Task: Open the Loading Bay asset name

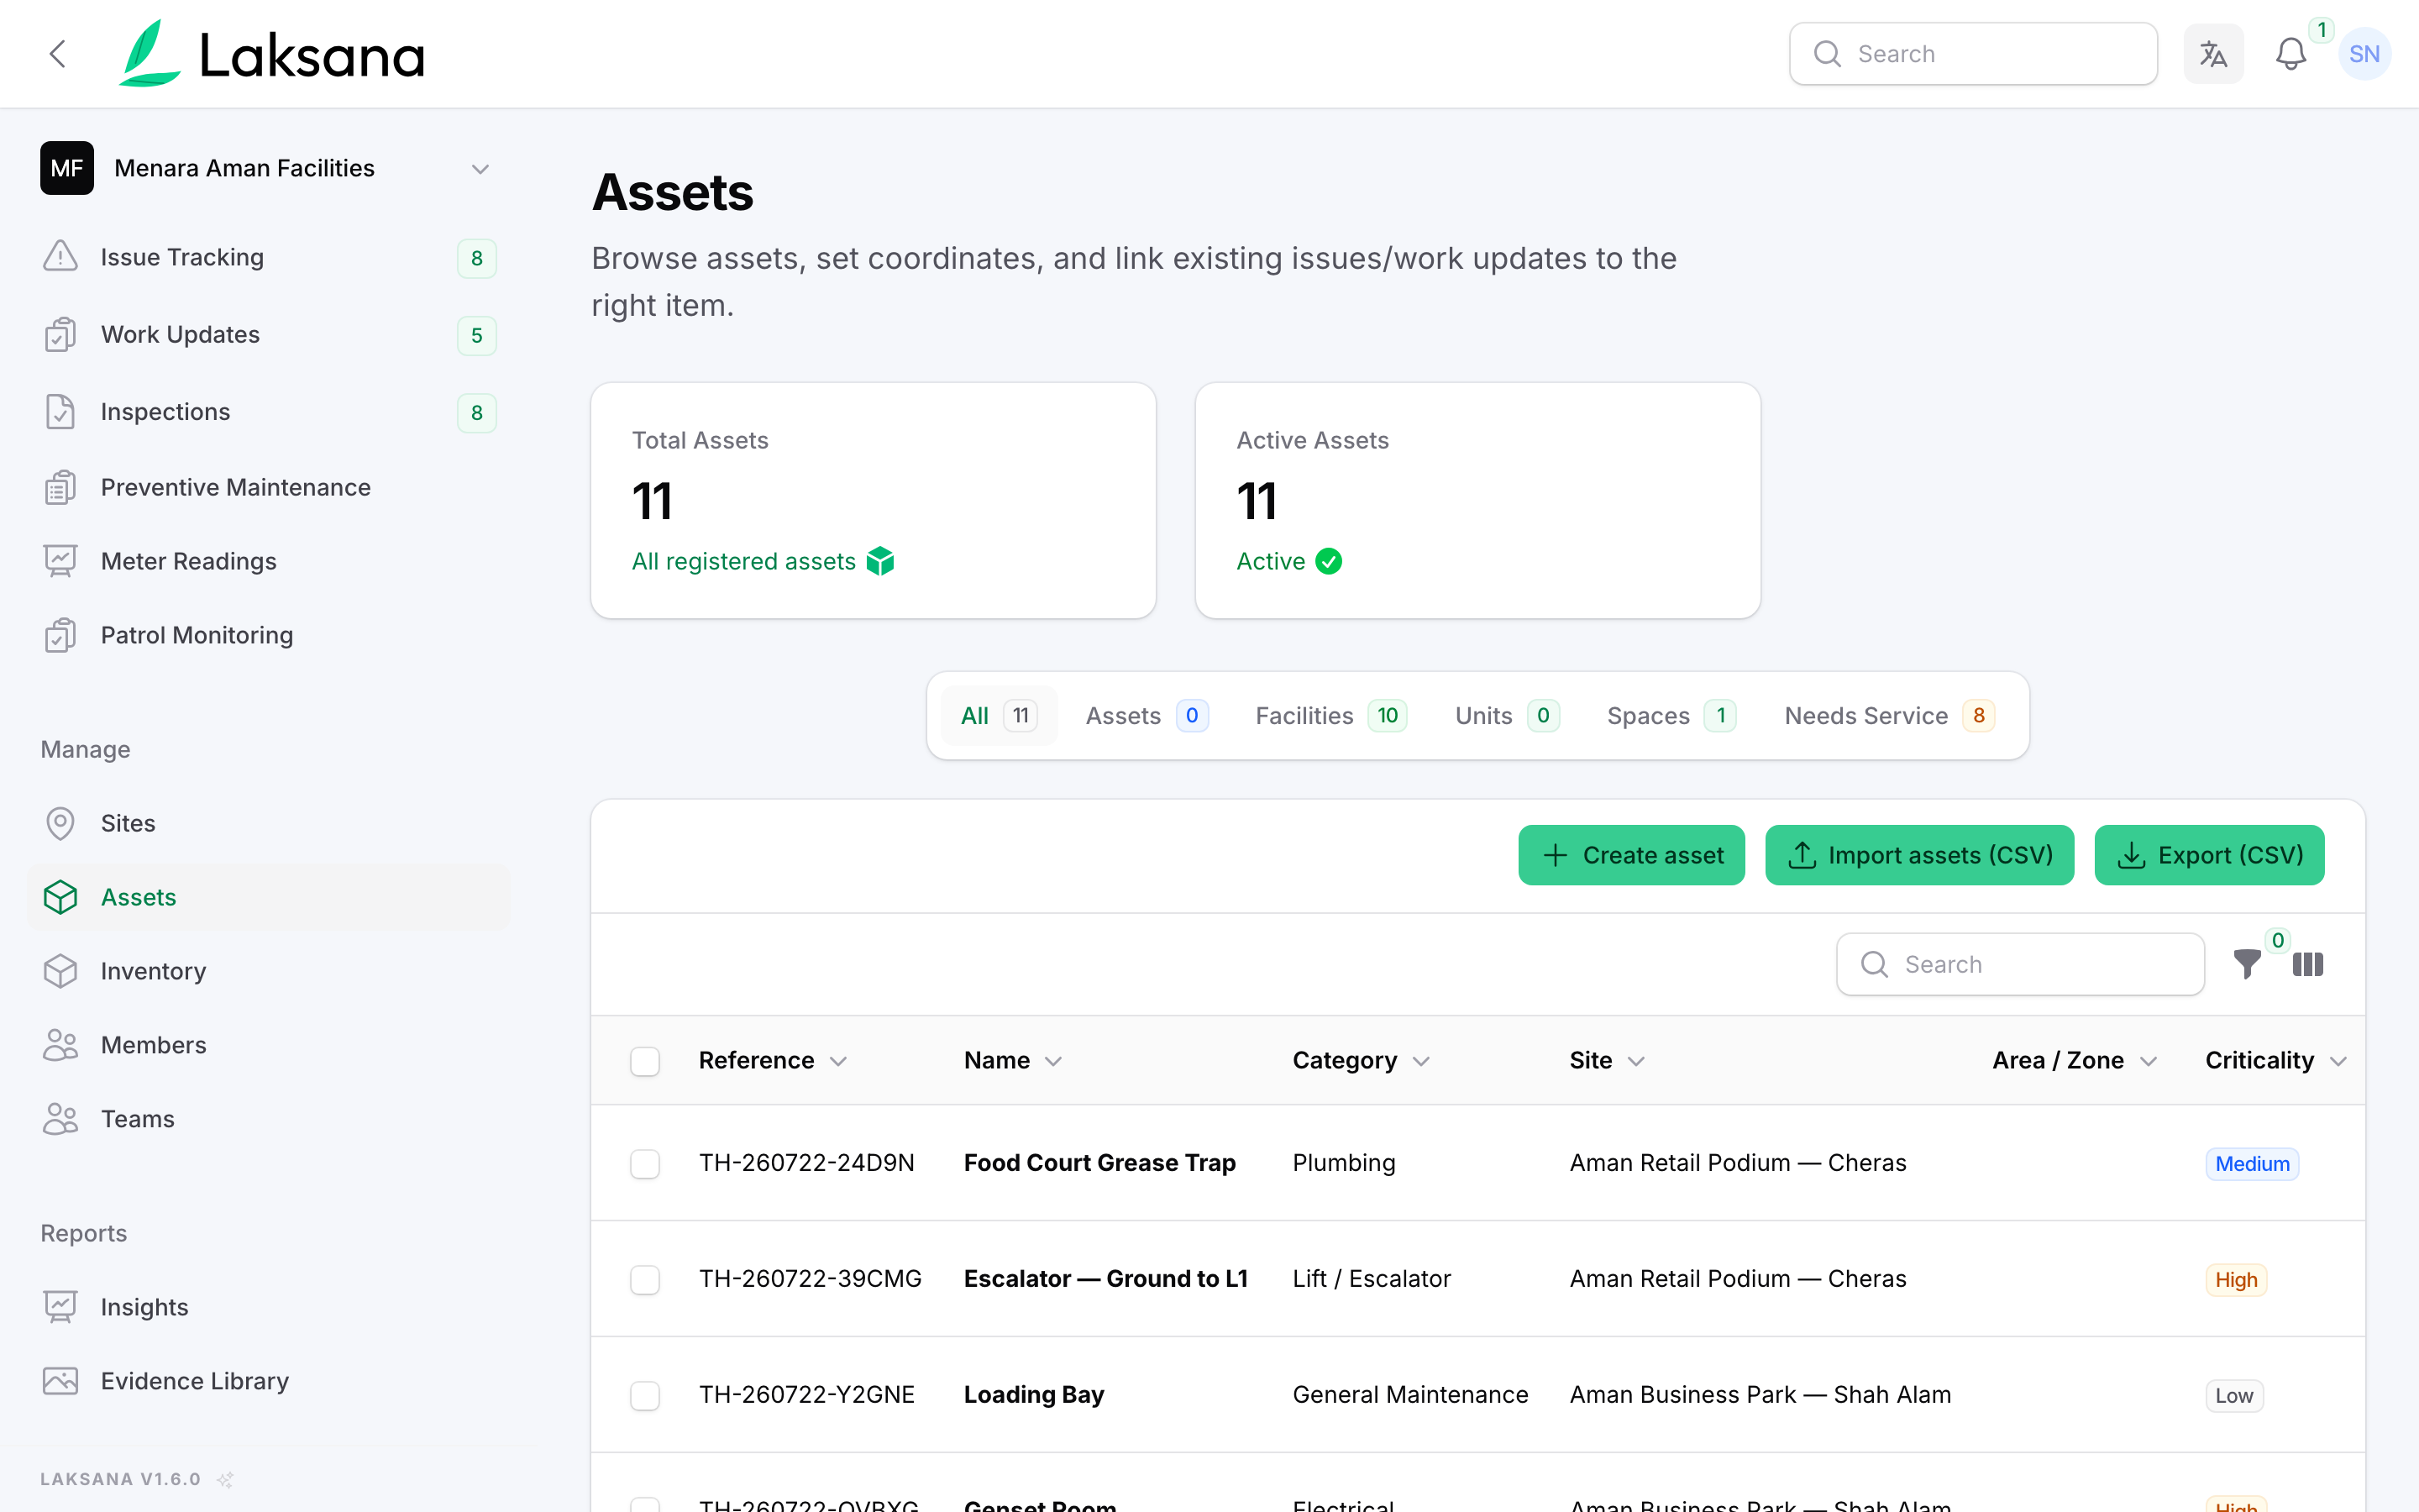Action: [1034, 1395]
